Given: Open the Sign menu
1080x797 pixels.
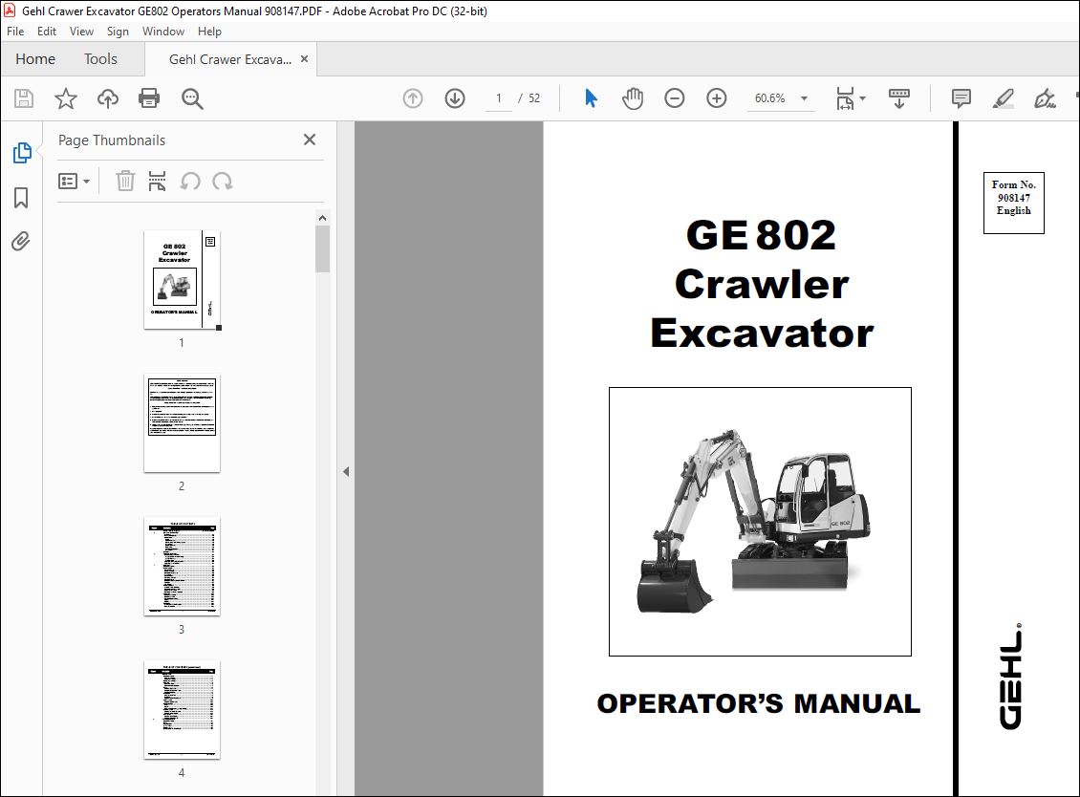Looking at the screenshot, I should [x=118, y=31].
